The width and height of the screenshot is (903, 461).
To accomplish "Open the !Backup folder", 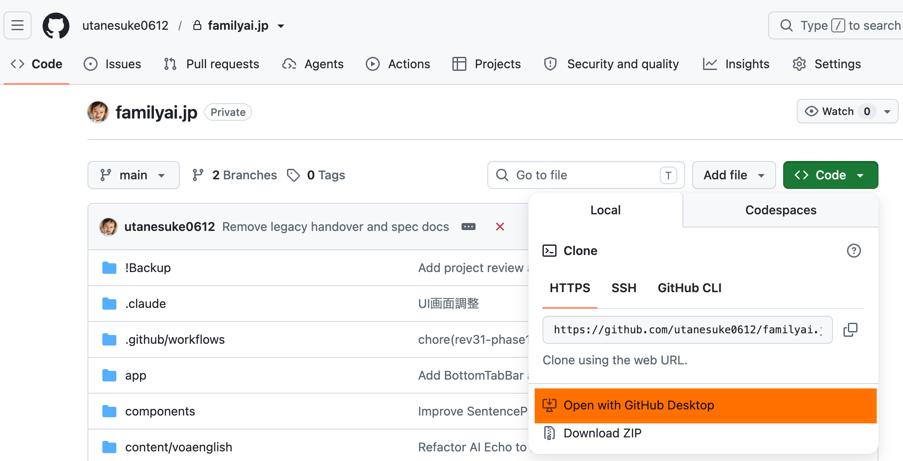I will (x=148, y=268).
